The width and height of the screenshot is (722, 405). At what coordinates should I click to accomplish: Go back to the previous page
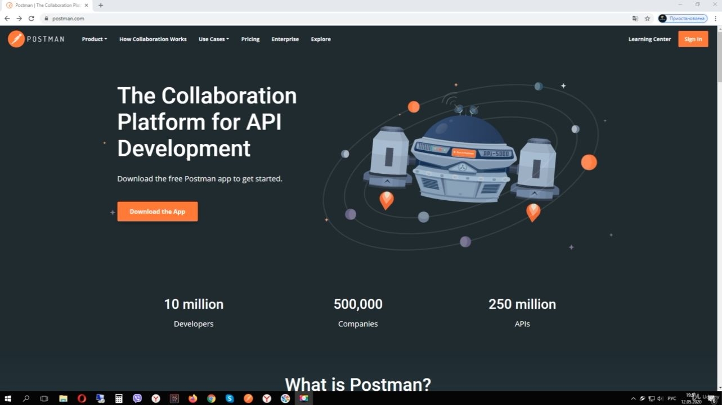[7, 18]
